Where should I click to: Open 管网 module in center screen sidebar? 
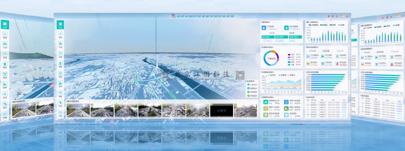tap(60, 75)
